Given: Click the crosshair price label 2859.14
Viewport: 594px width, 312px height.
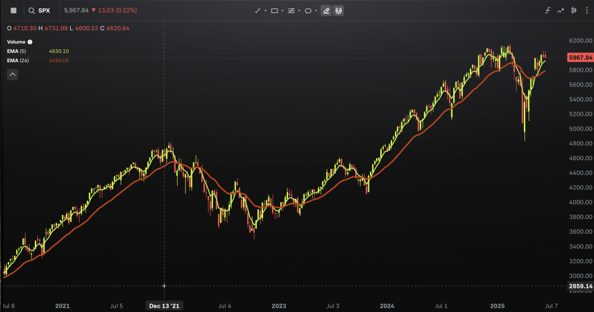Looking at the screenshot, I should click(x=580, y=286).
